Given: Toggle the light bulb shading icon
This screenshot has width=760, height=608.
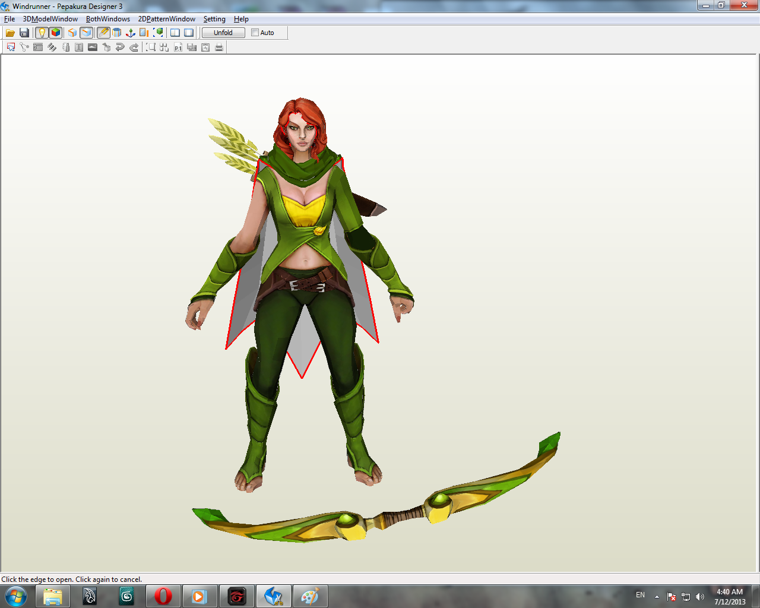Looking at the screenshot, I should tap(41, 33).
